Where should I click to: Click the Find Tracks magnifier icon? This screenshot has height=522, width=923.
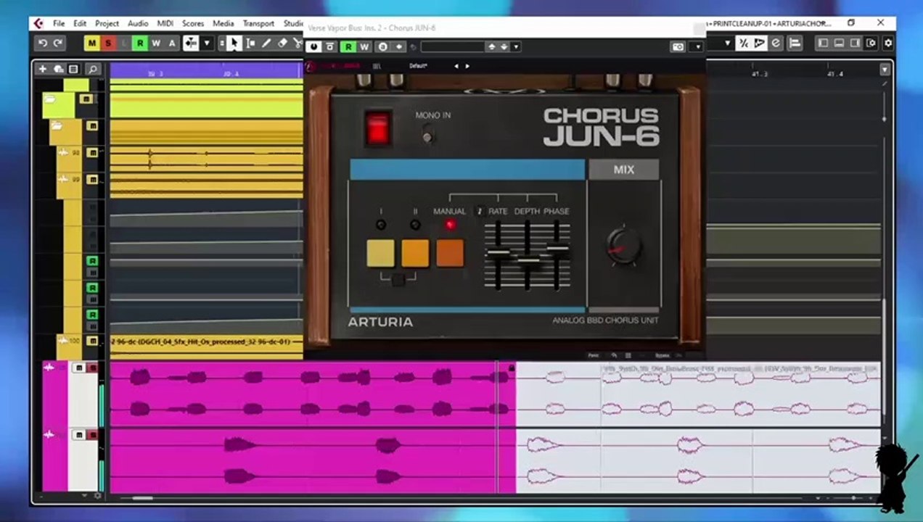click(x=92, y=69)
